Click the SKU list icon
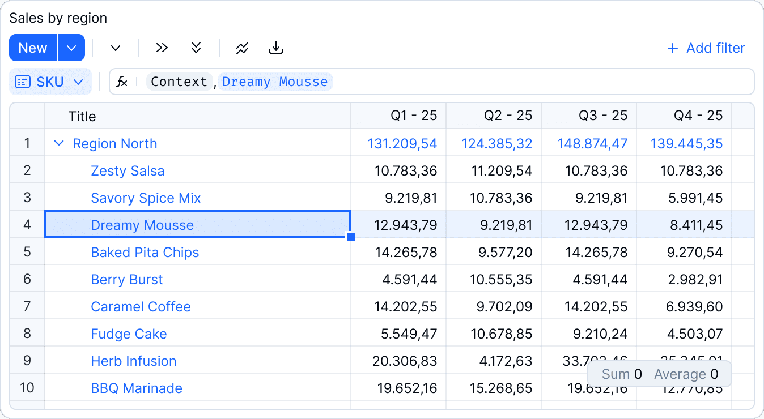764x419 pixels. point(23,82)
